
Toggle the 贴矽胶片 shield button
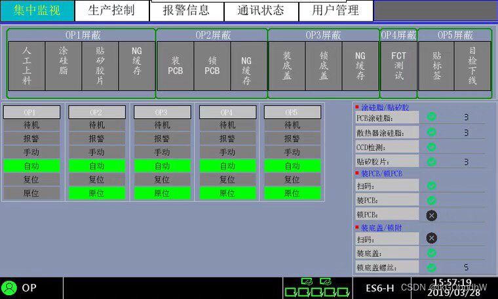tap(100, 66)
